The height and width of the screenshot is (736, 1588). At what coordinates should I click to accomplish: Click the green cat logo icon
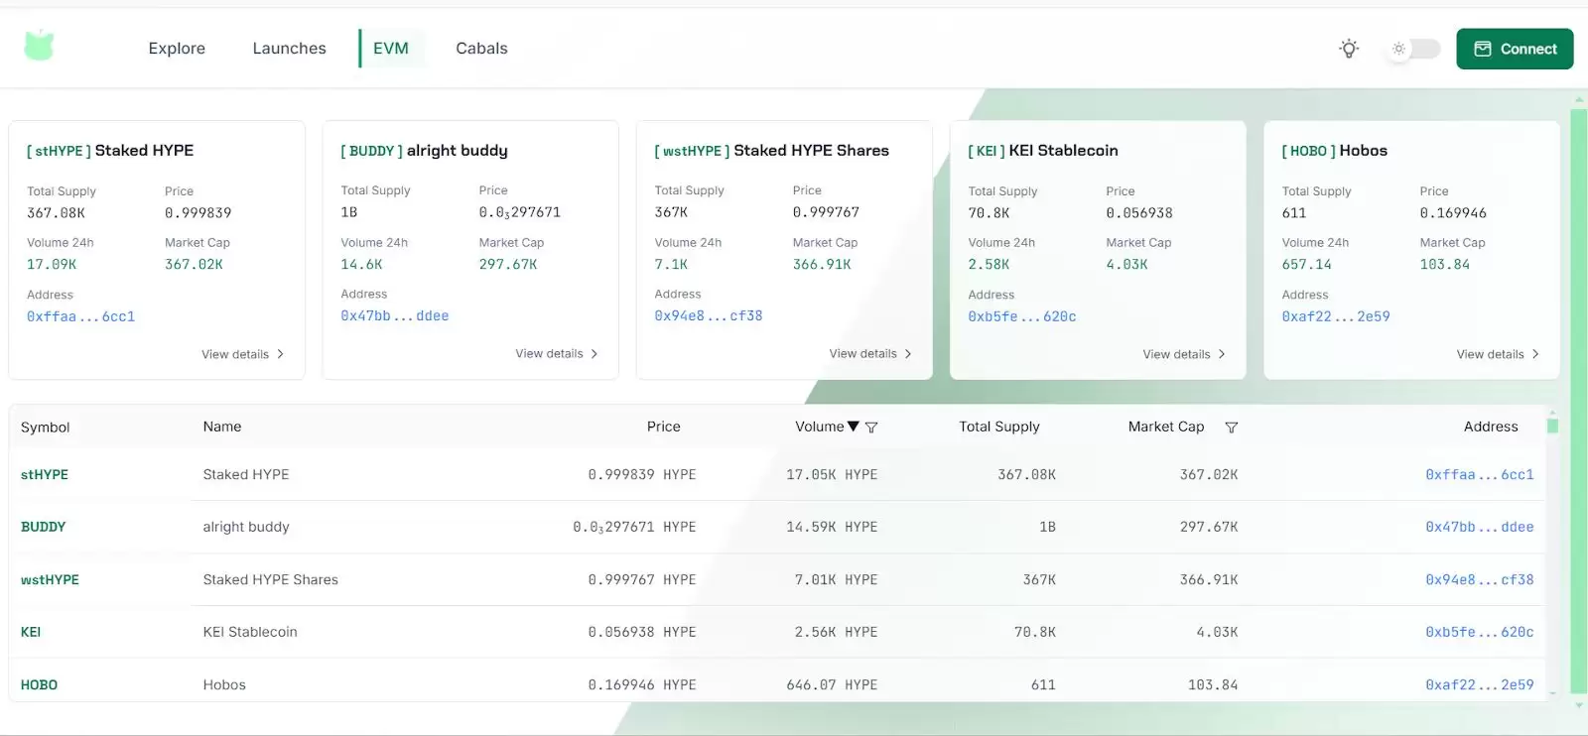point(39,46)
